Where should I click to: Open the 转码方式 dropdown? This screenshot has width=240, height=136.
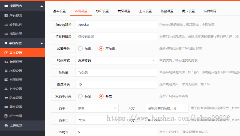[116, 61]
